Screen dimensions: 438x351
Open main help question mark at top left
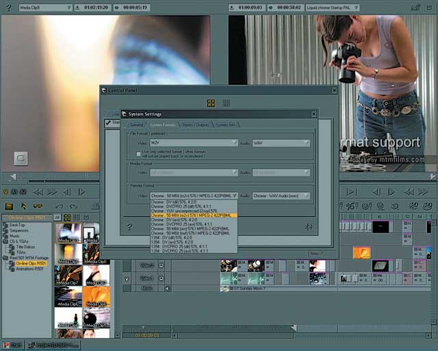(8, 8)
